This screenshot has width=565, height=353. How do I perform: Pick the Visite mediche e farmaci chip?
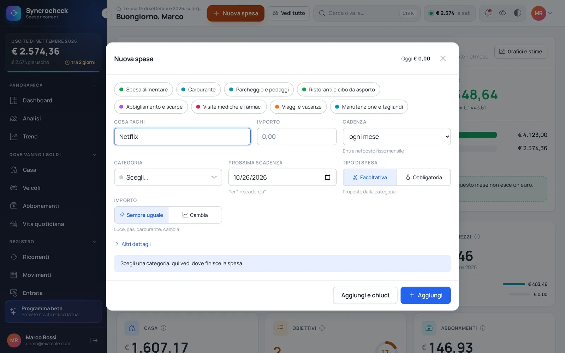click(229, 107)
